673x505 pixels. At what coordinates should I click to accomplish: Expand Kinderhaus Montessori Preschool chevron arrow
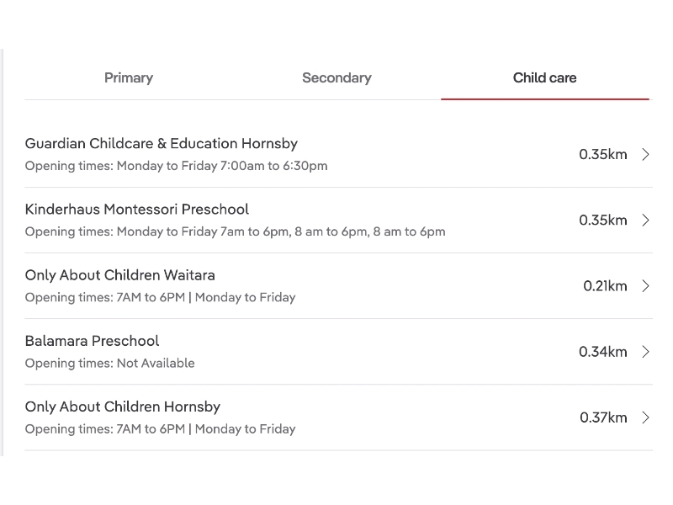tap(645, 220)
